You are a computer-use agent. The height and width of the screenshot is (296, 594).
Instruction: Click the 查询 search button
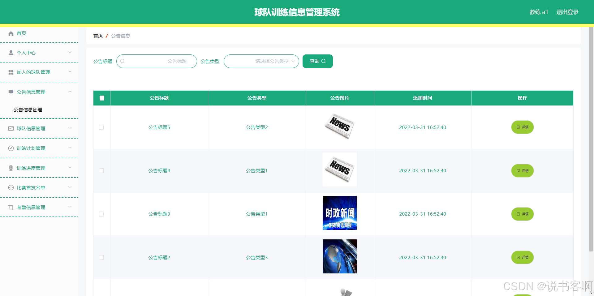318,61
